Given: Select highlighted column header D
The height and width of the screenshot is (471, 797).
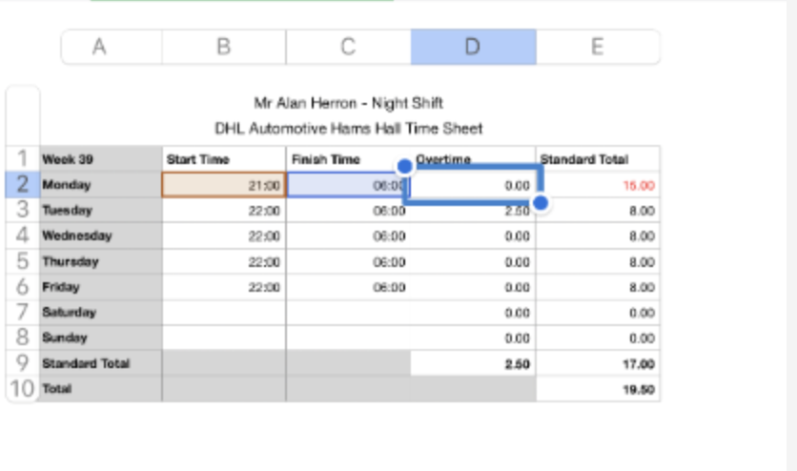Looking at the screenshot, I should pos(473,47).
